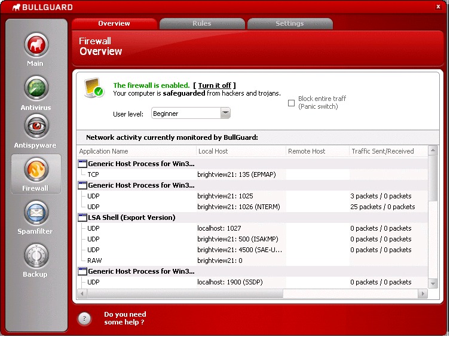Open the Antivirus radar icon

click(x=36, y=88)
